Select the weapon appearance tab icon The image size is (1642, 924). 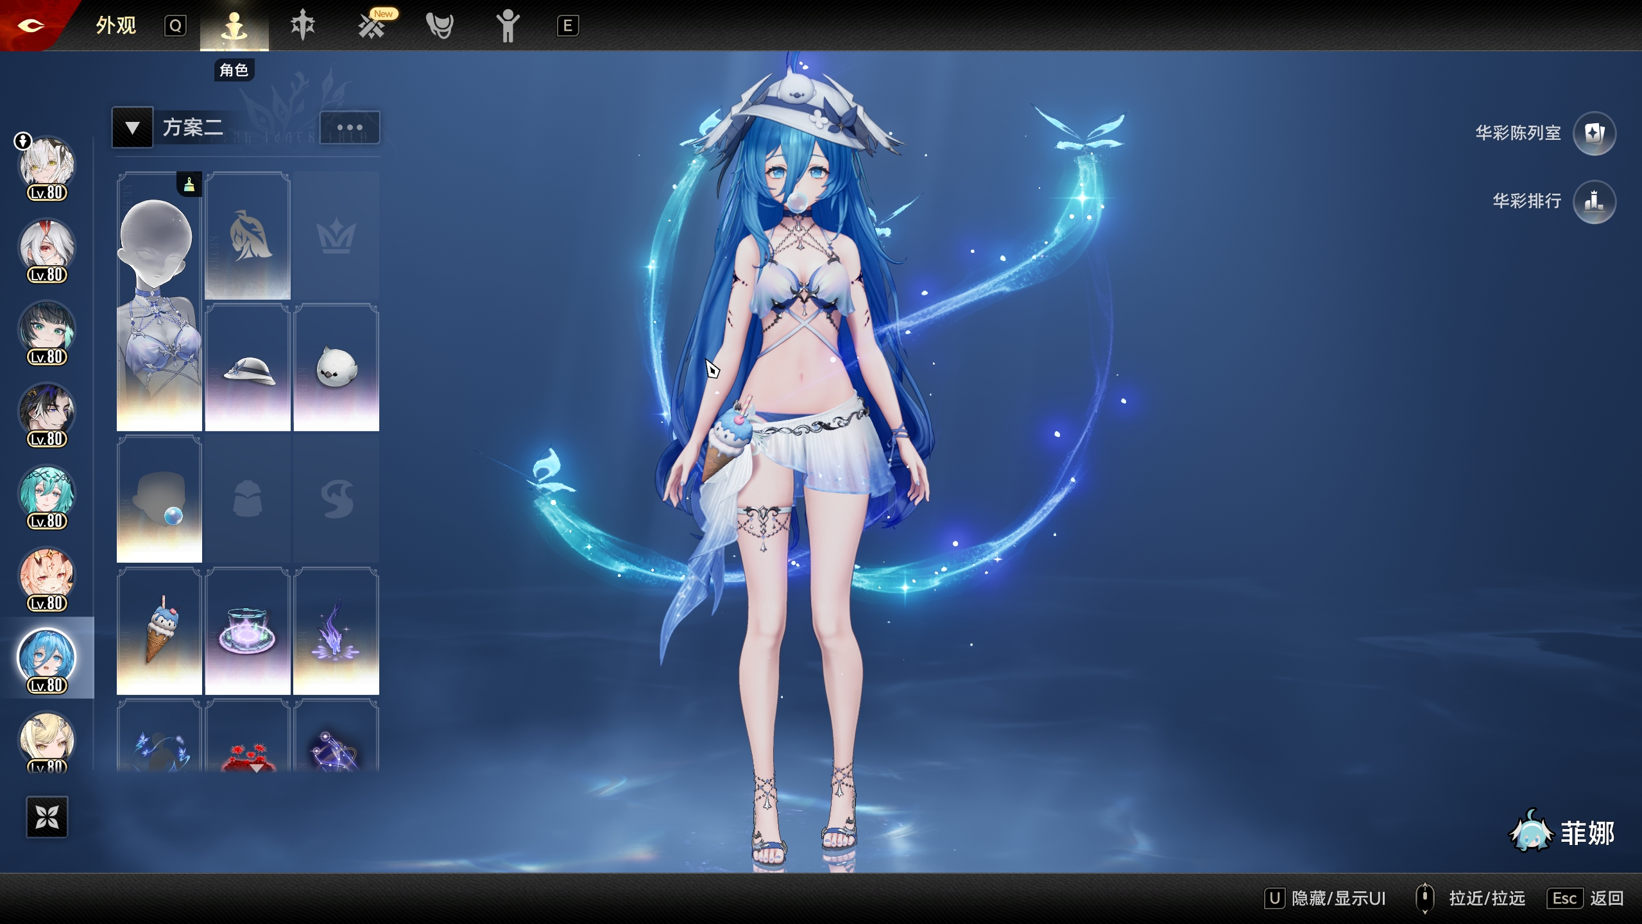coord(302,26)
